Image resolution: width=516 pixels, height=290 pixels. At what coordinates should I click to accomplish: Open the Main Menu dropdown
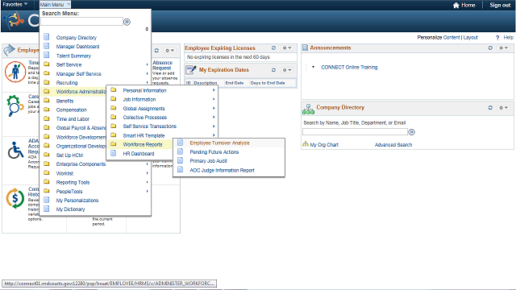(x=55, y=5)
